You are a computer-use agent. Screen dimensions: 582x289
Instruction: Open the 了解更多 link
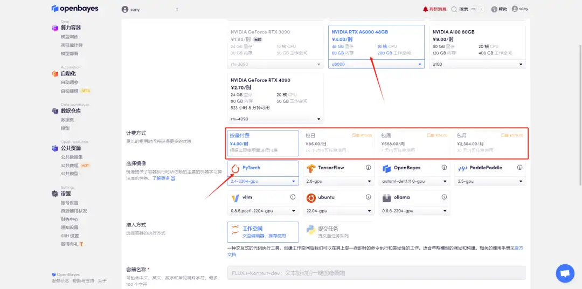coord(163,178)
